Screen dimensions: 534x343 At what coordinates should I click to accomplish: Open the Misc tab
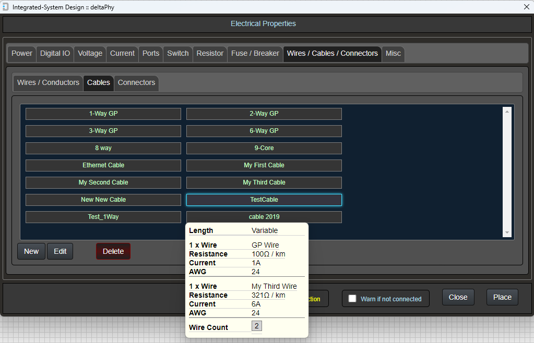[x=393, y=53]
